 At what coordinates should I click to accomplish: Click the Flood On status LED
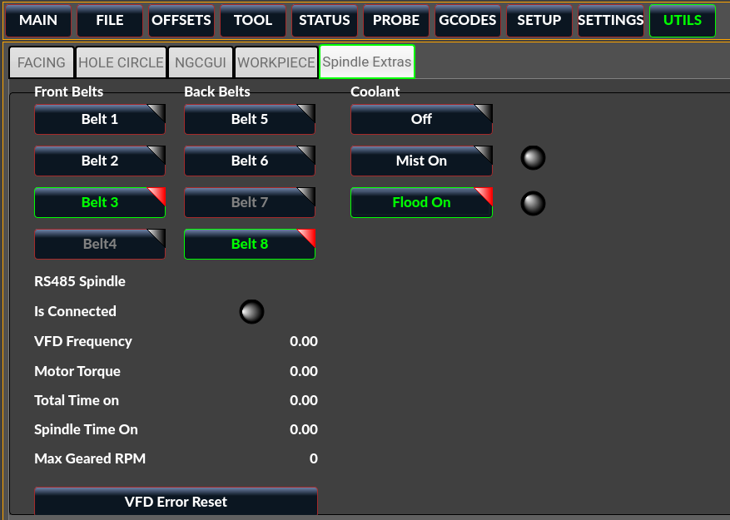click(533, 204)
